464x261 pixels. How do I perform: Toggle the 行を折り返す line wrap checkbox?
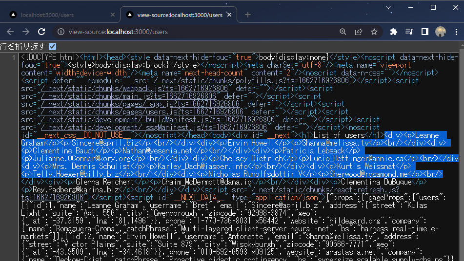(x=52, y=47)
